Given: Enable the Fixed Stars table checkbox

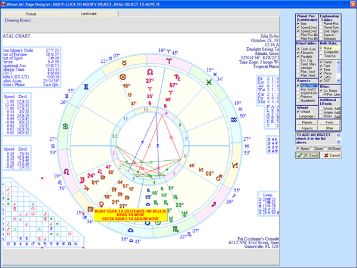Looking at the screenshot, I should 299,64.
